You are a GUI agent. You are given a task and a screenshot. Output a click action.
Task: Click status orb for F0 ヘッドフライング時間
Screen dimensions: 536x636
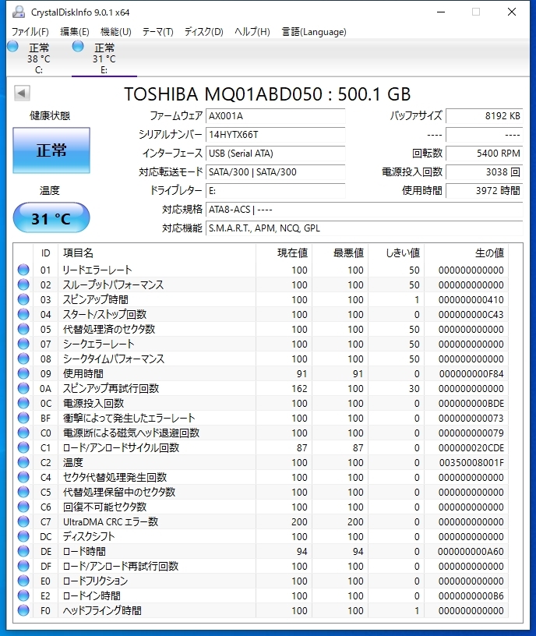coord(23,610)
